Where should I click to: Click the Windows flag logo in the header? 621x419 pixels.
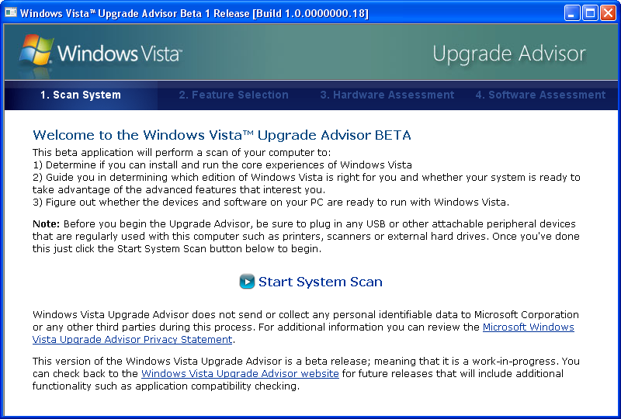tap(36, 51)
